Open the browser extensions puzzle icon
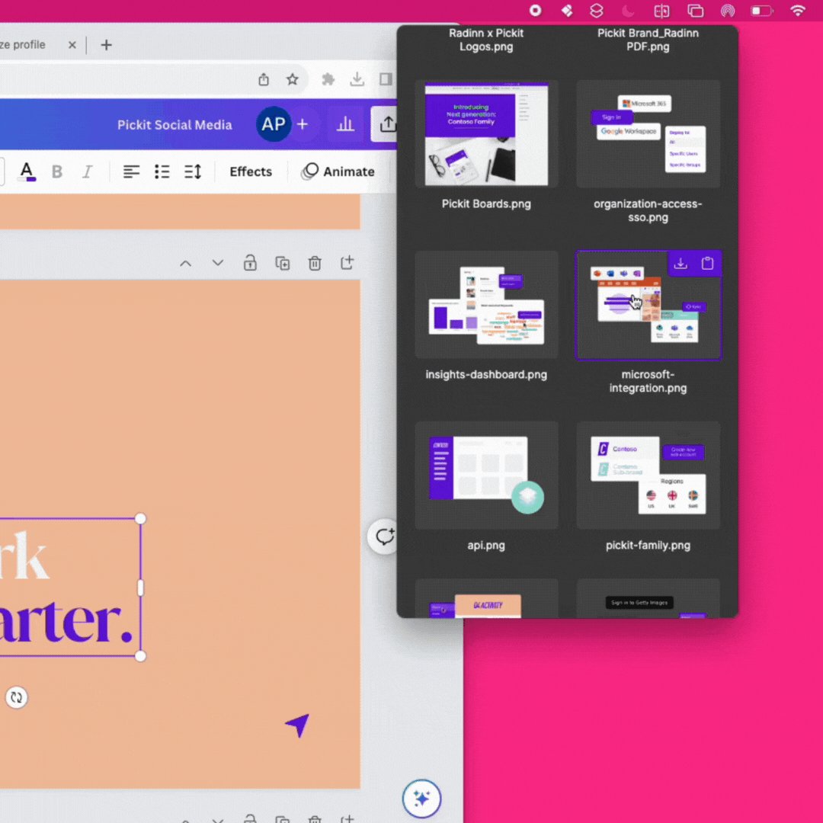The width and height of the screenshot is (823, 823). (x=328, y=79)
